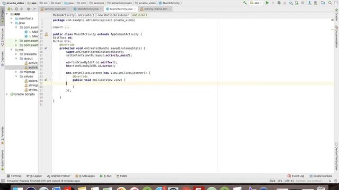Image resolution: width=339 pixels, height=190 pixels.
Task: Open the Gradle Console
Action: [320, 176]
